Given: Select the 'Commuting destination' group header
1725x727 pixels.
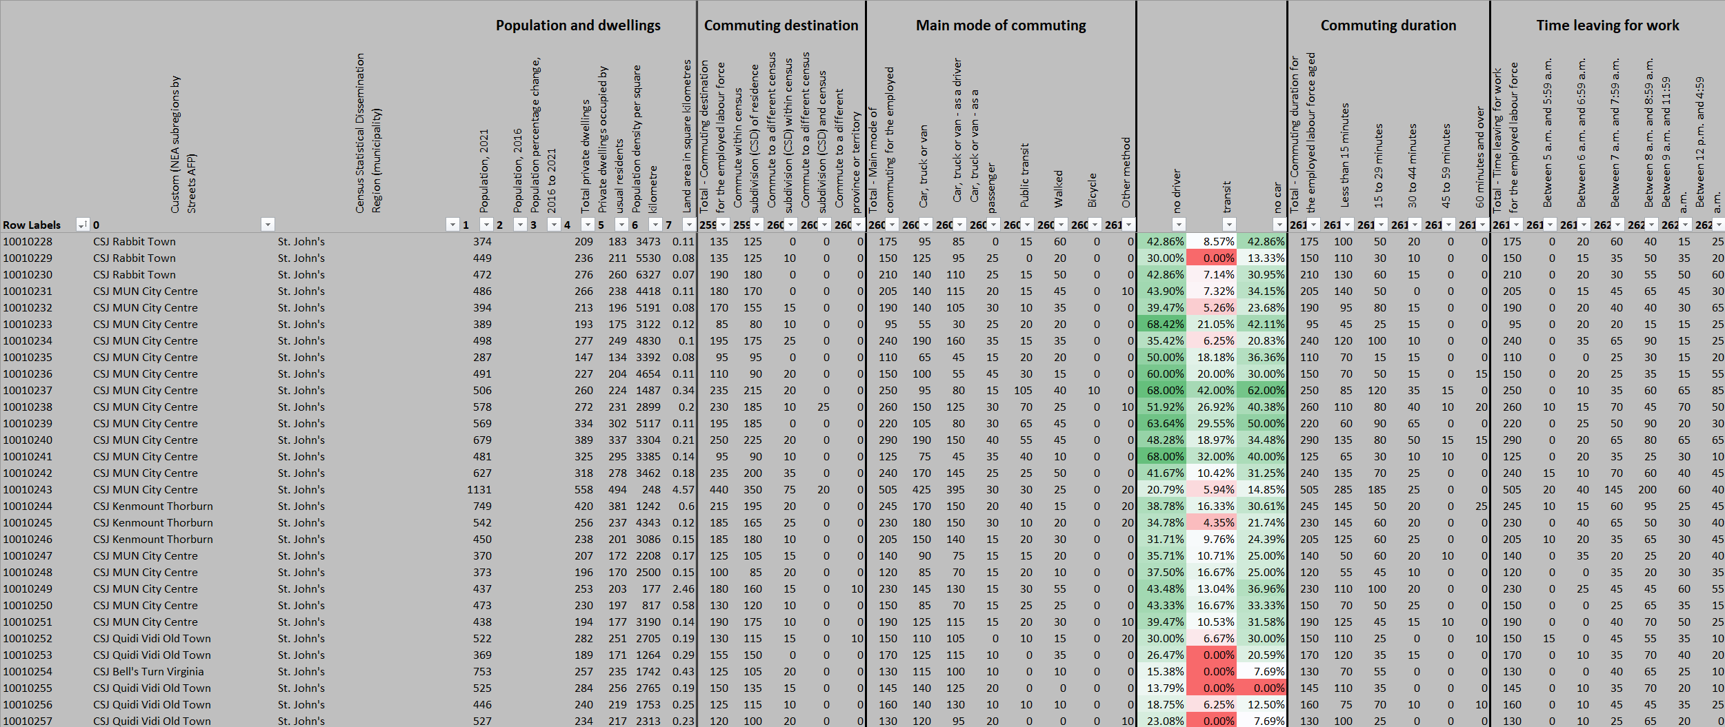Looking at the screenshot, I should tap(781, 25).
